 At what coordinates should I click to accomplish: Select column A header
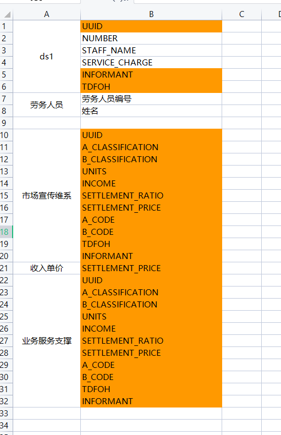click(x=47, y=14)
